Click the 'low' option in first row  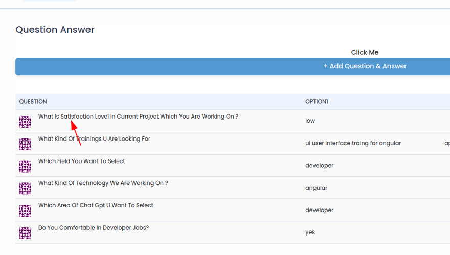point(310,121)
